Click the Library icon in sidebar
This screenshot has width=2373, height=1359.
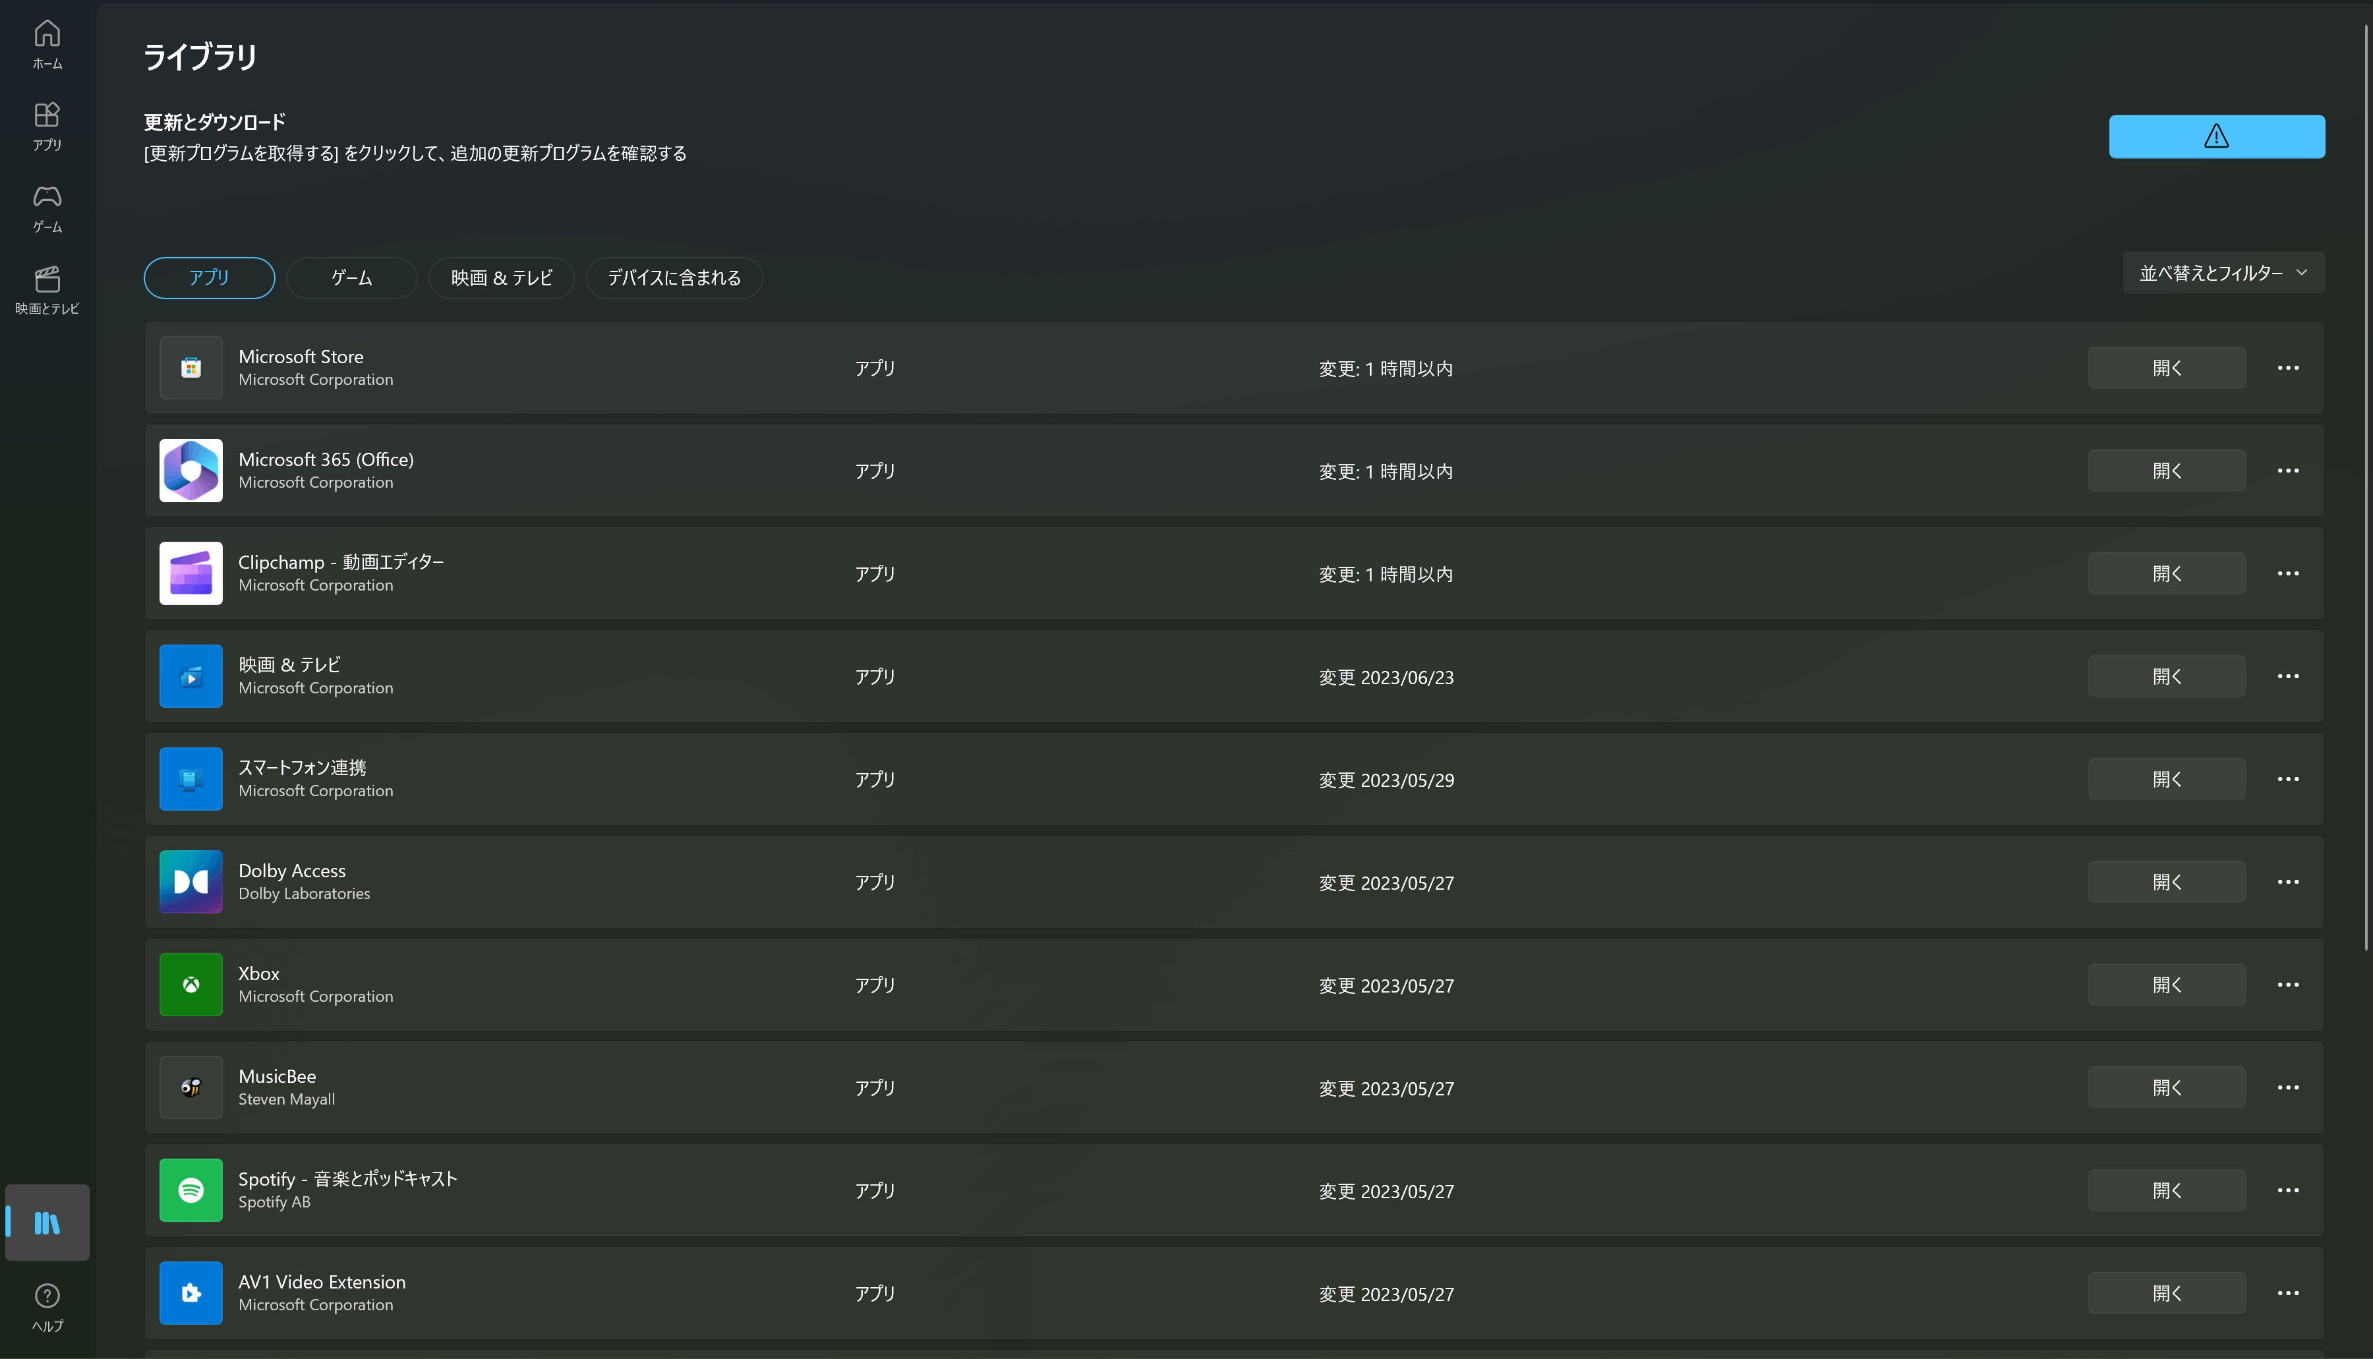tap(47, 1222)
